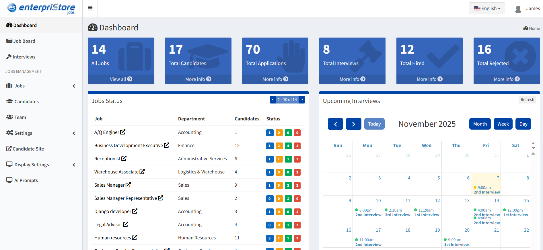543x250 pixels.
Task: Open external link icon for Receptionist
Action: (124, 159)
